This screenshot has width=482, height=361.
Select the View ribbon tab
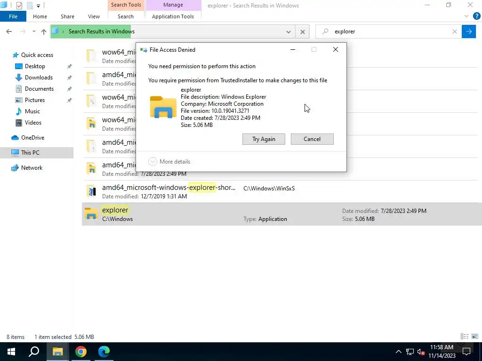pyautogui.click(x=94, y=16)
